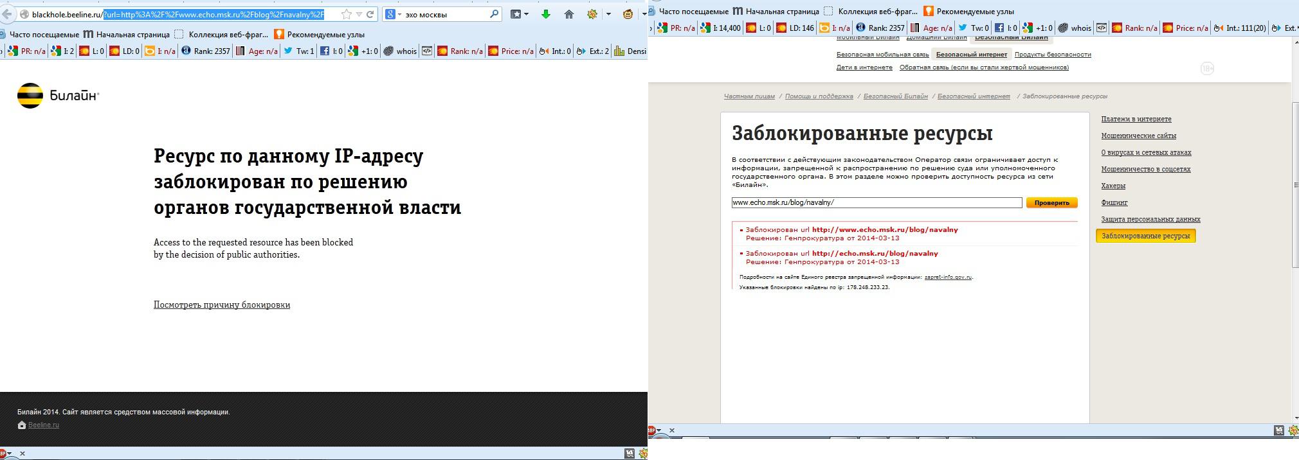This screenshot has height=460, width=1299.
Task: Open Google search engine selector dropdown
Action: coord(393,14)
